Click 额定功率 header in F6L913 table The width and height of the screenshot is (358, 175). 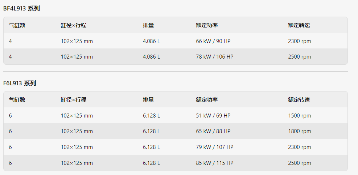207,100
